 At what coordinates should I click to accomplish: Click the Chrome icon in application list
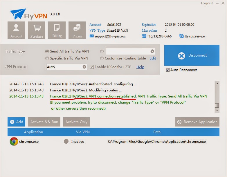pyautogui.click(x=14, y=141)
